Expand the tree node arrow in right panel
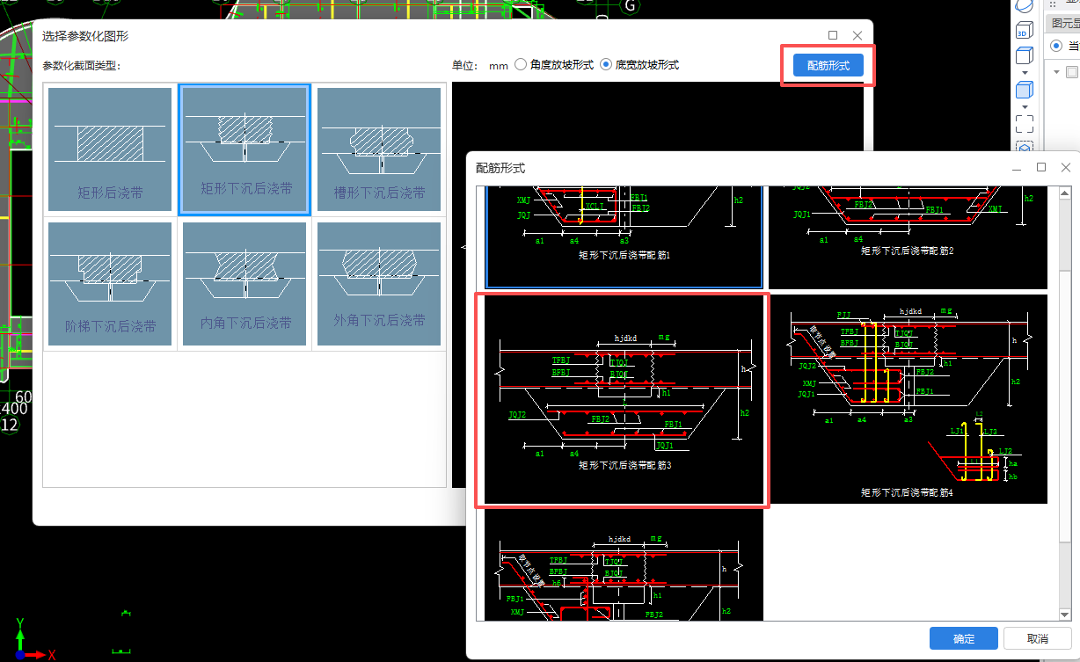1080x662 pixels. (x=1055, y=72)
